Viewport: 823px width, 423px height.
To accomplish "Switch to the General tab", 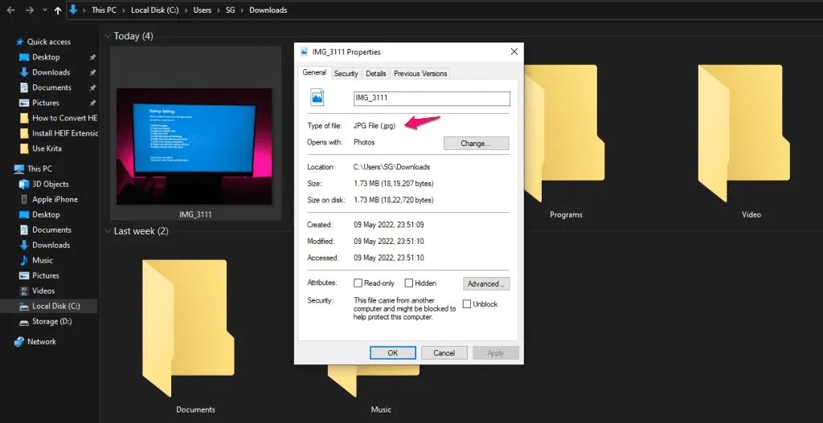I will tap(314, 72).
